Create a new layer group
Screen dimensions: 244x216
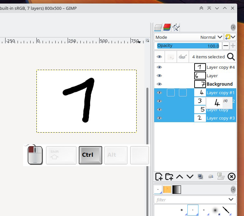click(x=169, y=177)
